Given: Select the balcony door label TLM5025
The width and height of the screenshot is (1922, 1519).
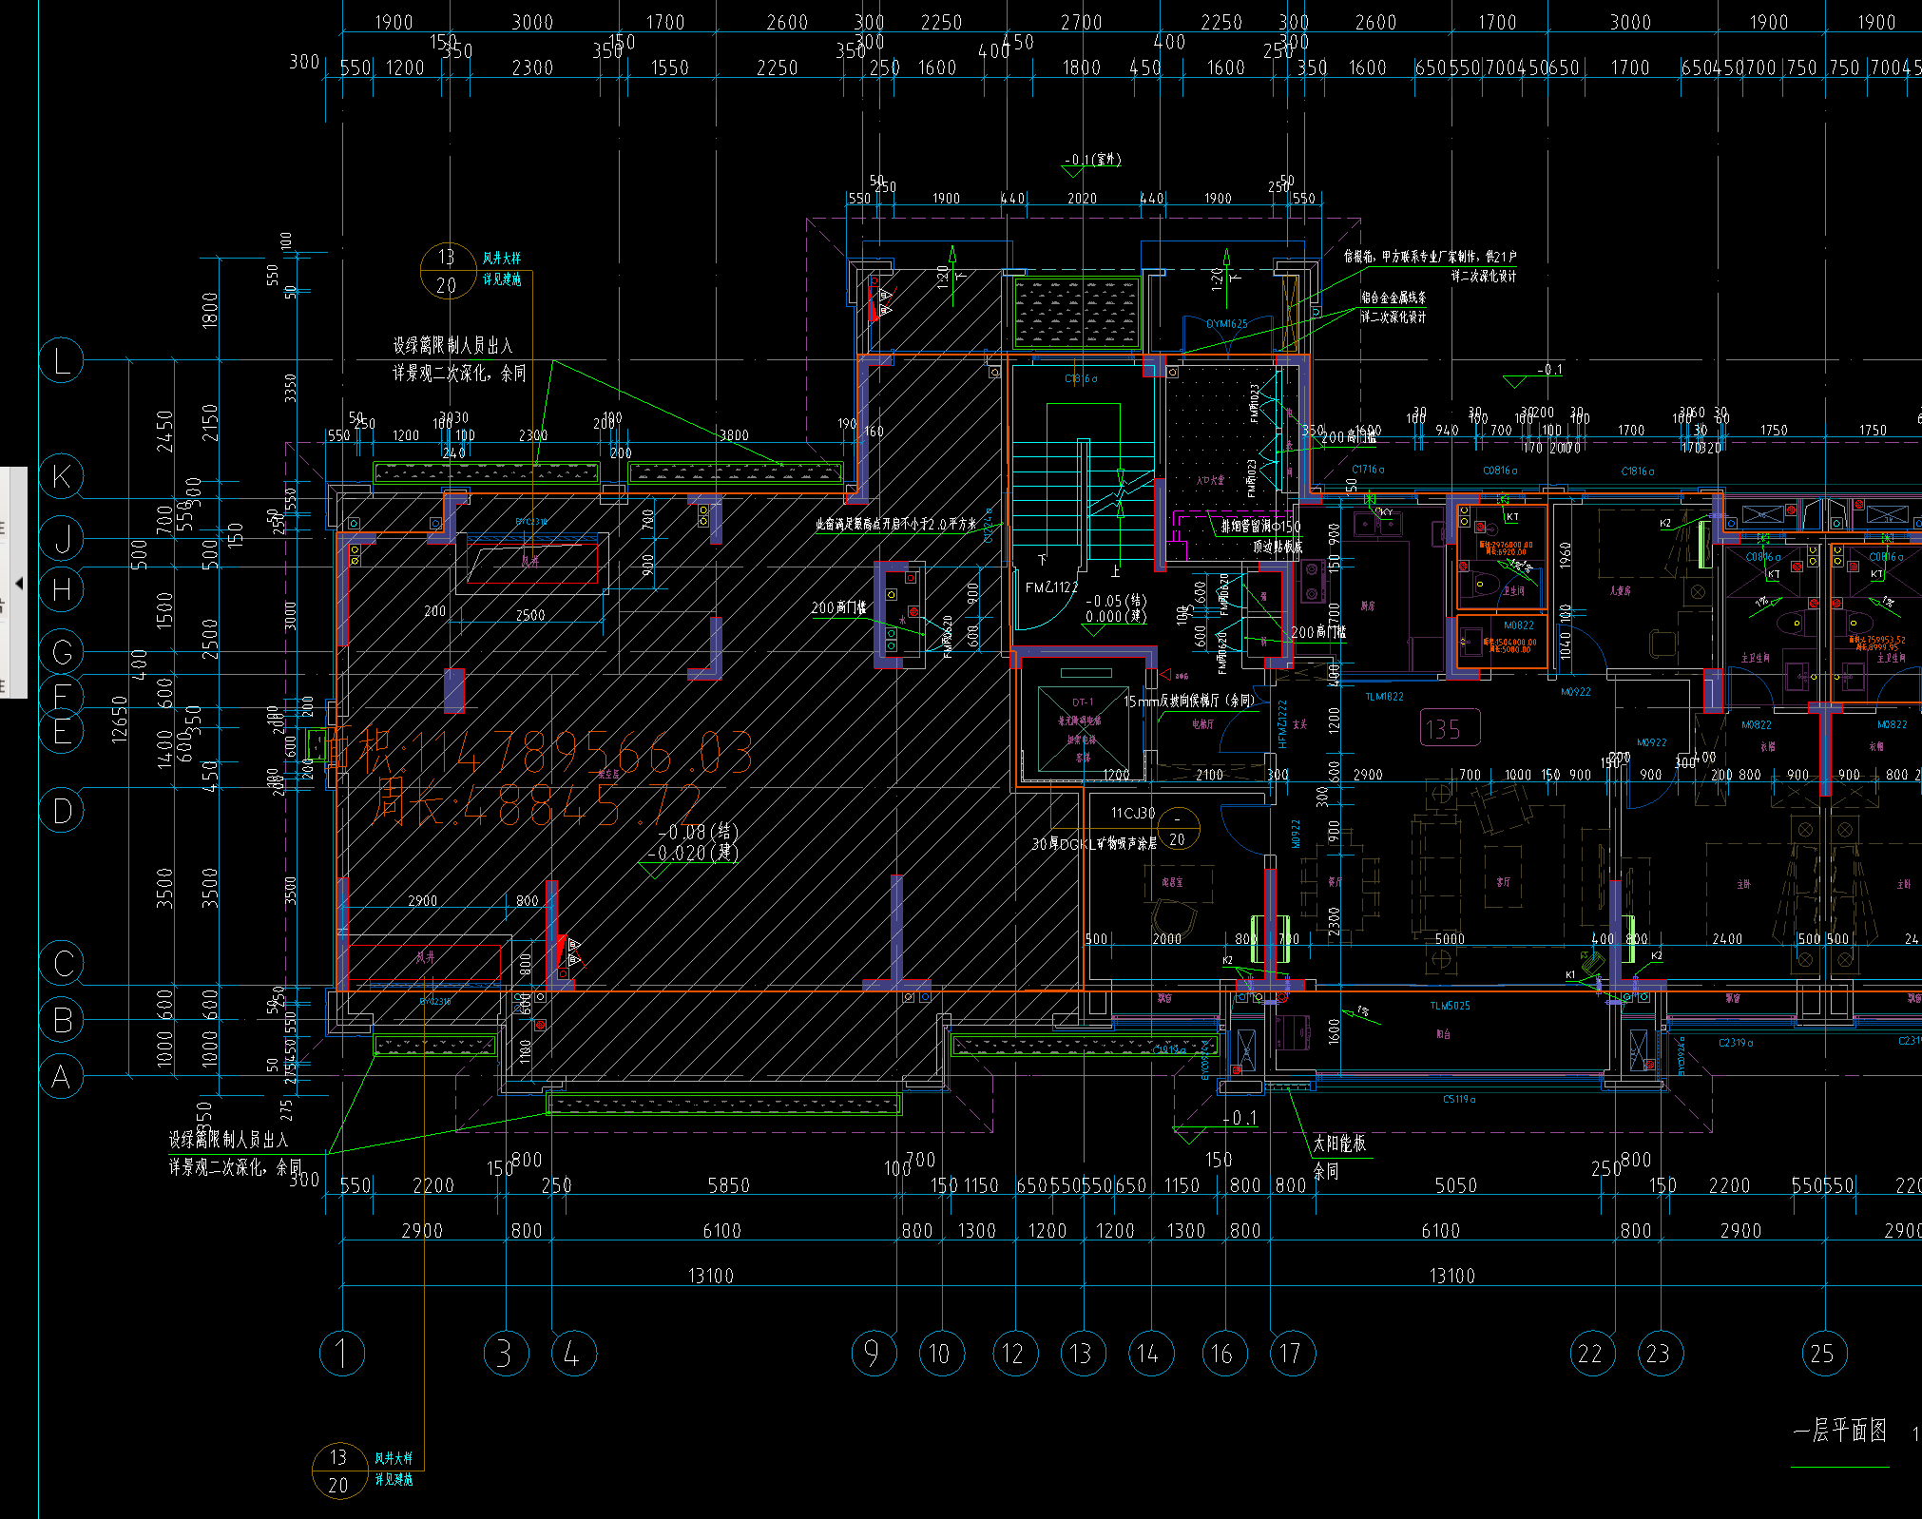Looking at the screenshot, I should [1450, 1006].
